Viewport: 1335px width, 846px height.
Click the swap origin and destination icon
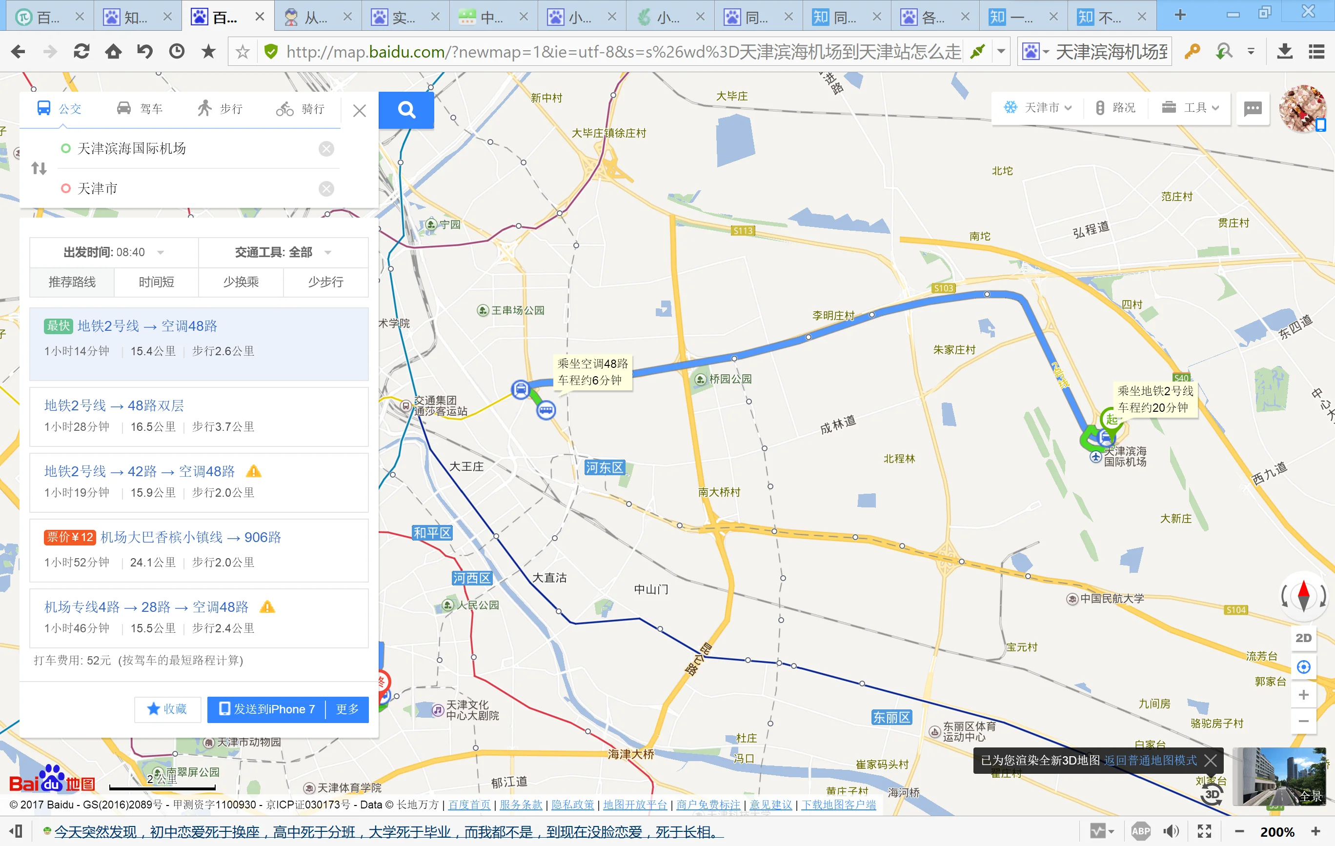39,168
